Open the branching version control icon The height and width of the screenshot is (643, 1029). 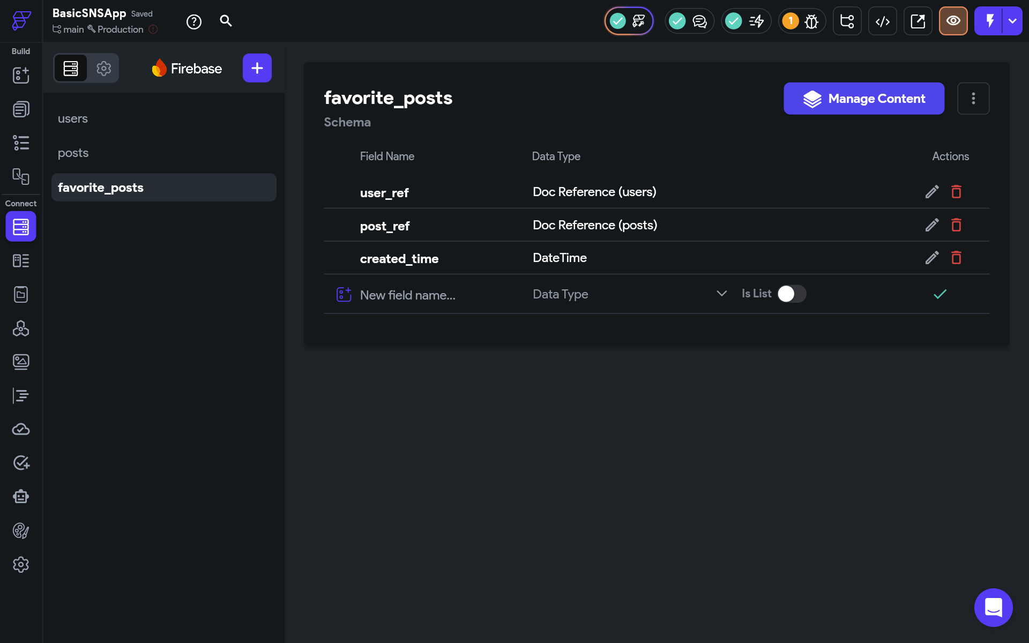[x=847, y=21]
